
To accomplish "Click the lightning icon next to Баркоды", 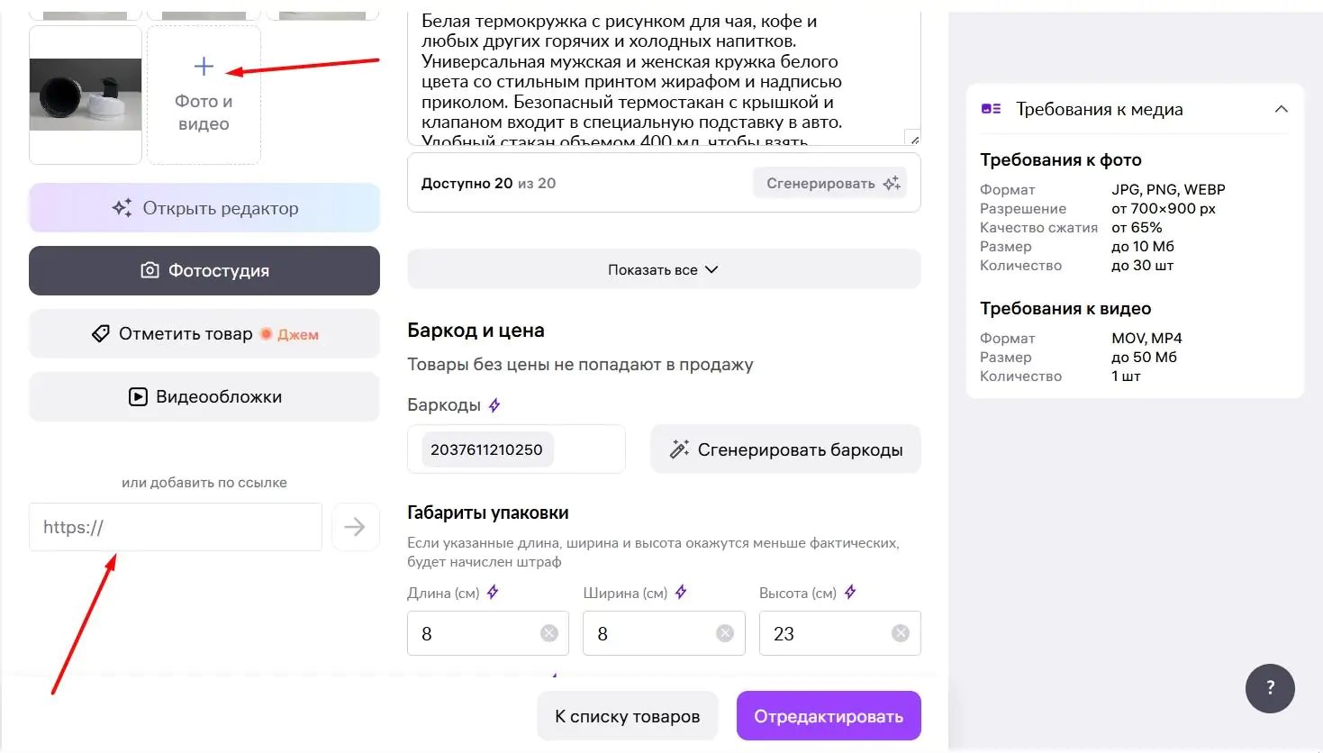I will [x=494, y=405].
